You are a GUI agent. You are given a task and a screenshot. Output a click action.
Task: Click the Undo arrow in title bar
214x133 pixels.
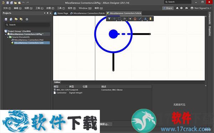(x=24, y=2)
